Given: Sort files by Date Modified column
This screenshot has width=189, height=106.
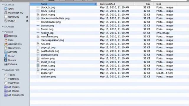Looking at the screenshot, I should [x=115, y=4].
